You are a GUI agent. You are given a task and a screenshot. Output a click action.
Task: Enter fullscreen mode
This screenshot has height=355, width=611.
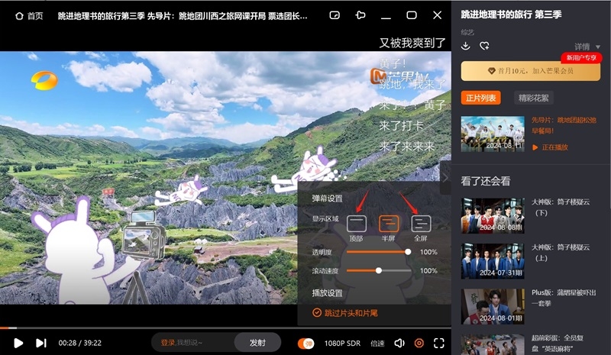(438, 343)
